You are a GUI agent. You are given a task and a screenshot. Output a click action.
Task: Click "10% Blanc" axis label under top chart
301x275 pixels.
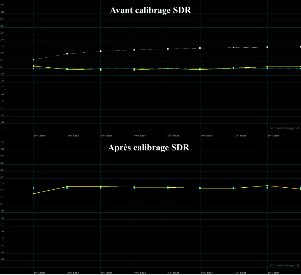40,136
